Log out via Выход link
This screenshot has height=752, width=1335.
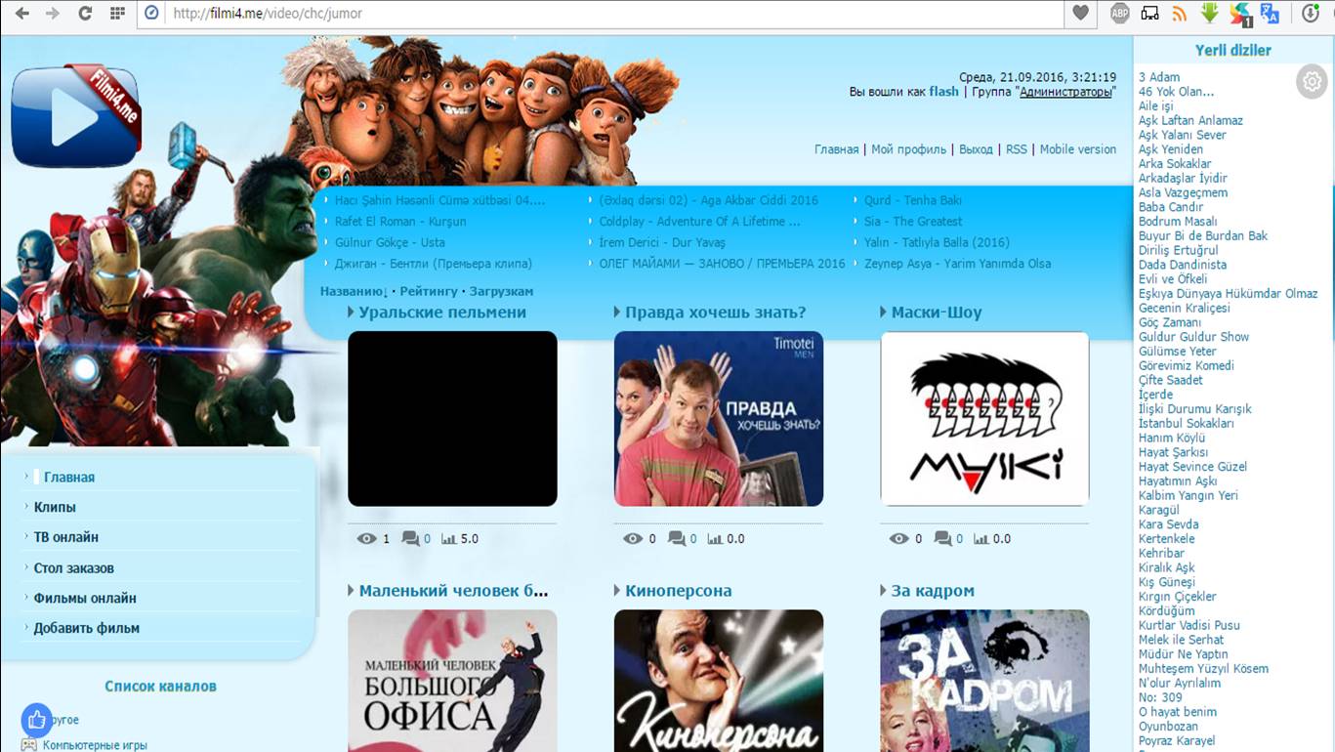(x=976, y=149)
